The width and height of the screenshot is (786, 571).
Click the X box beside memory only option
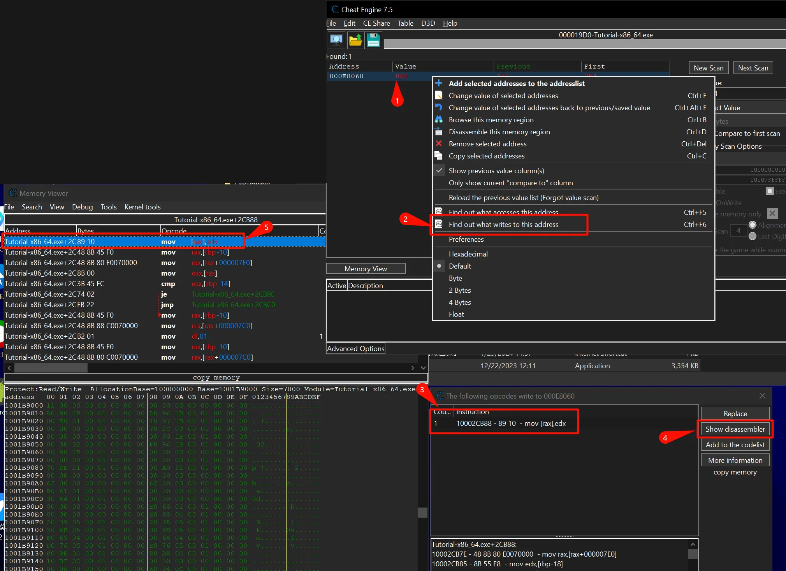point(772,213)
